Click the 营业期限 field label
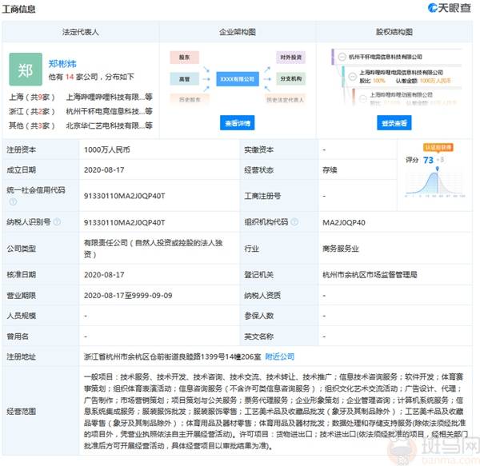 coord(21,296)
